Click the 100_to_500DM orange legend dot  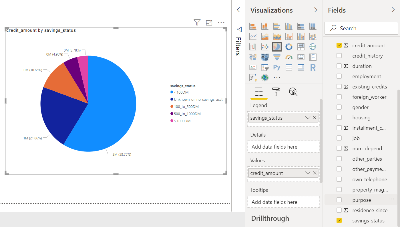click(x=172, y=106)
